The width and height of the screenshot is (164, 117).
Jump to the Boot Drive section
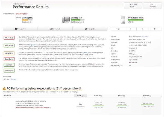9,59
